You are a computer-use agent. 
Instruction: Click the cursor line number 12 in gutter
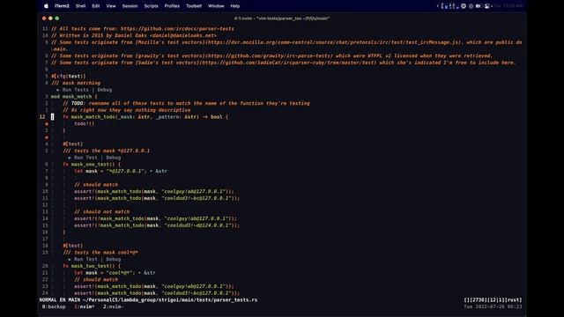[x=42, y=117]
